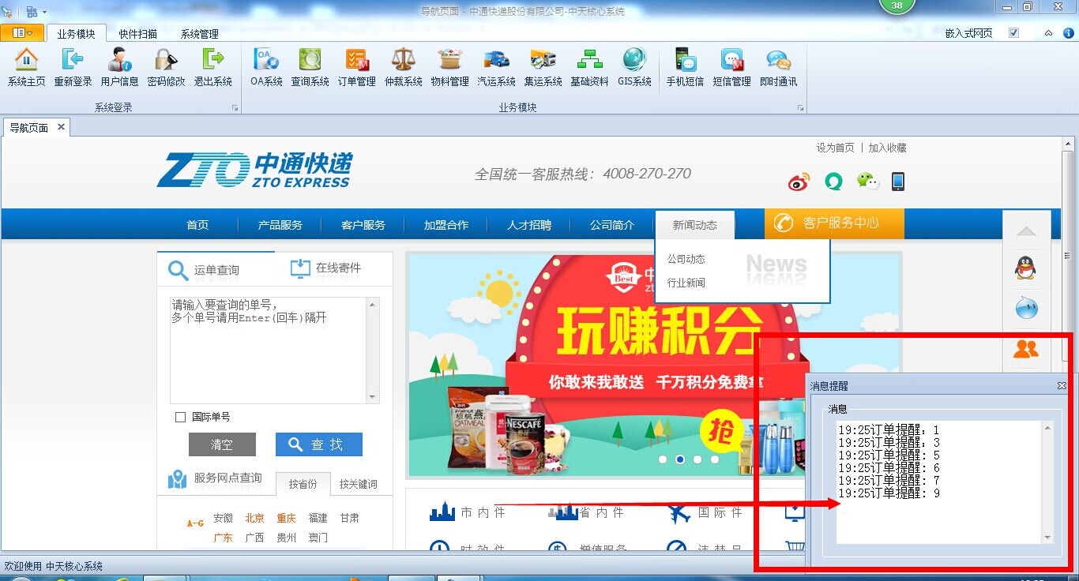Switch to 快件扫描 ribbon tab
Screen dimensions: 1079x581
pos(138,34)
